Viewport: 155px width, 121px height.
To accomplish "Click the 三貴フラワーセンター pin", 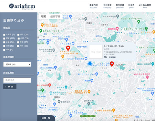I will [97, 74].
